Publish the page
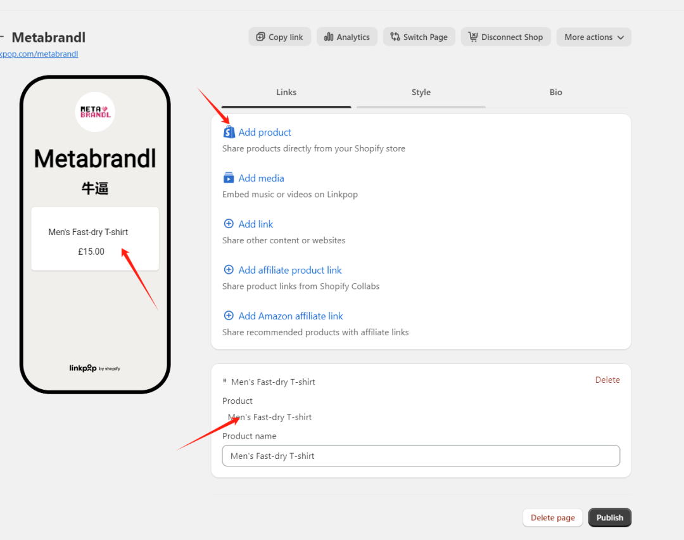The width and height of the screenshot is (684, 540). click(x=610, y=518)
